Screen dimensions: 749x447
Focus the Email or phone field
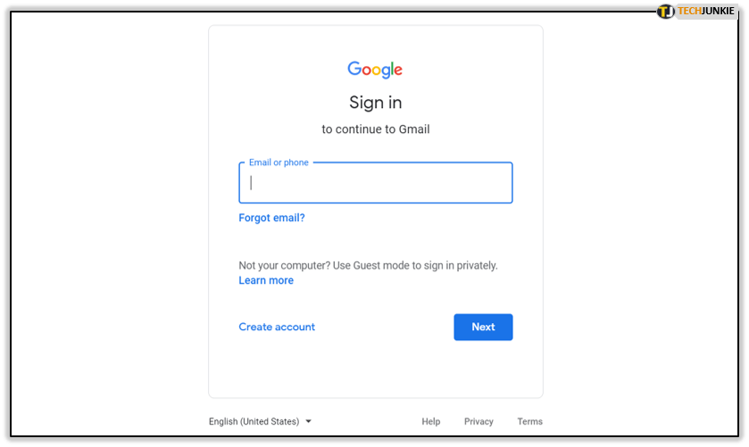pos(376,183)
